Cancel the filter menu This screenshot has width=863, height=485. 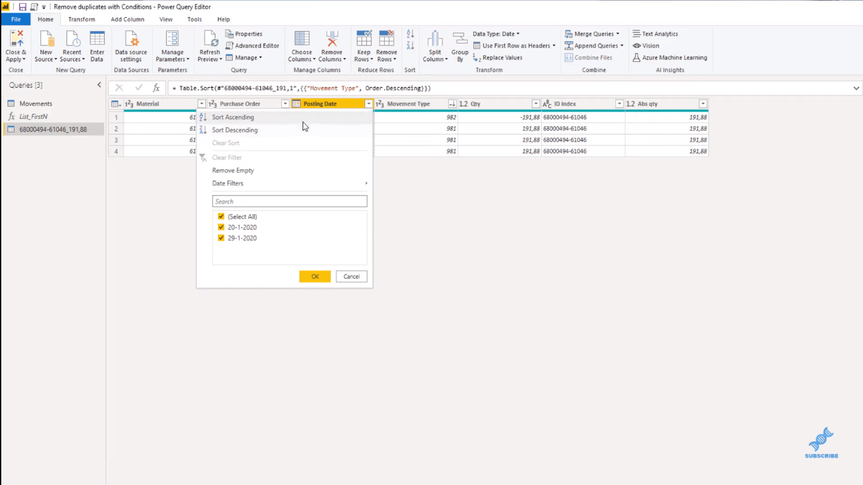click(351, 277)
